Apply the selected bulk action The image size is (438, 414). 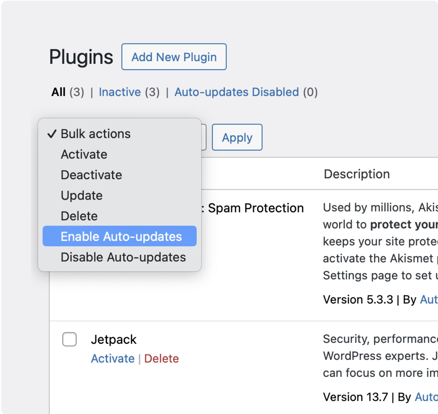(x=237, y=137)
